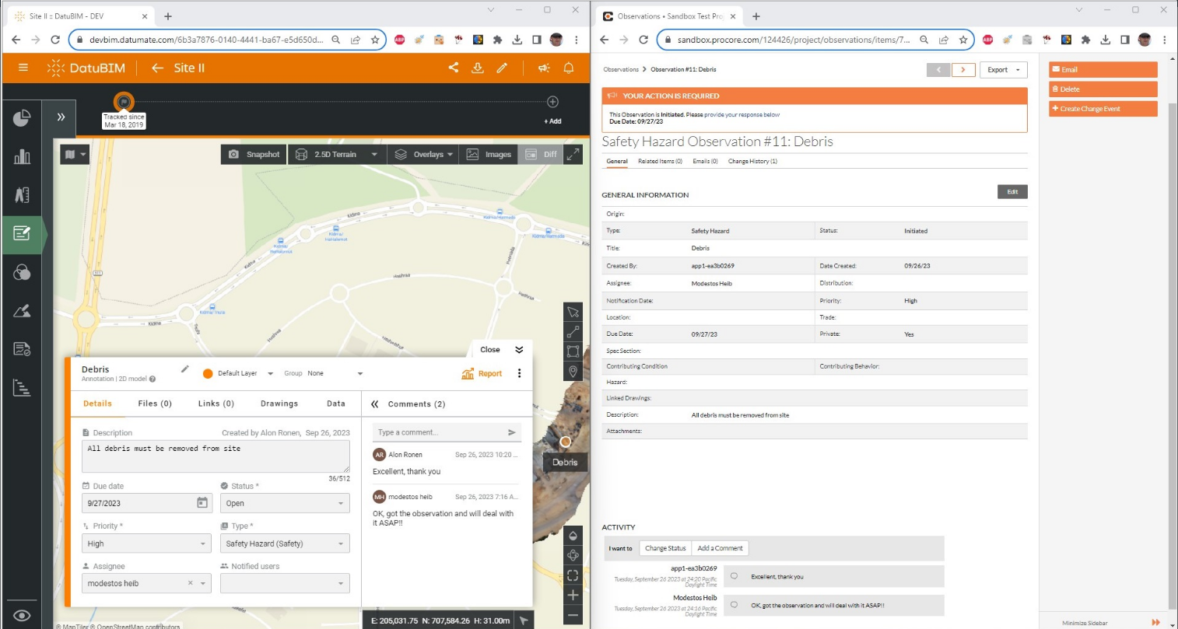The image size is (1178, 629).
Task: Open the Group None dropdown
Action: tap(335, 373)
